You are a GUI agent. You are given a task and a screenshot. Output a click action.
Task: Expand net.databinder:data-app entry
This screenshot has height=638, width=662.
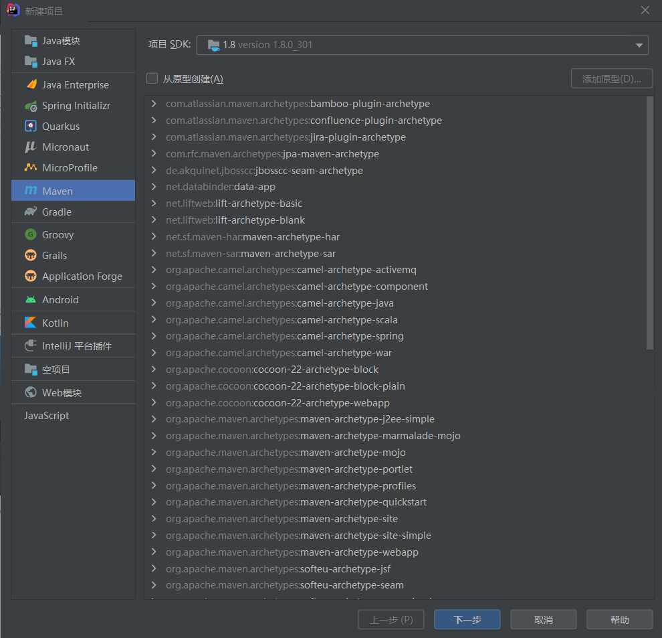coord(154,187)
